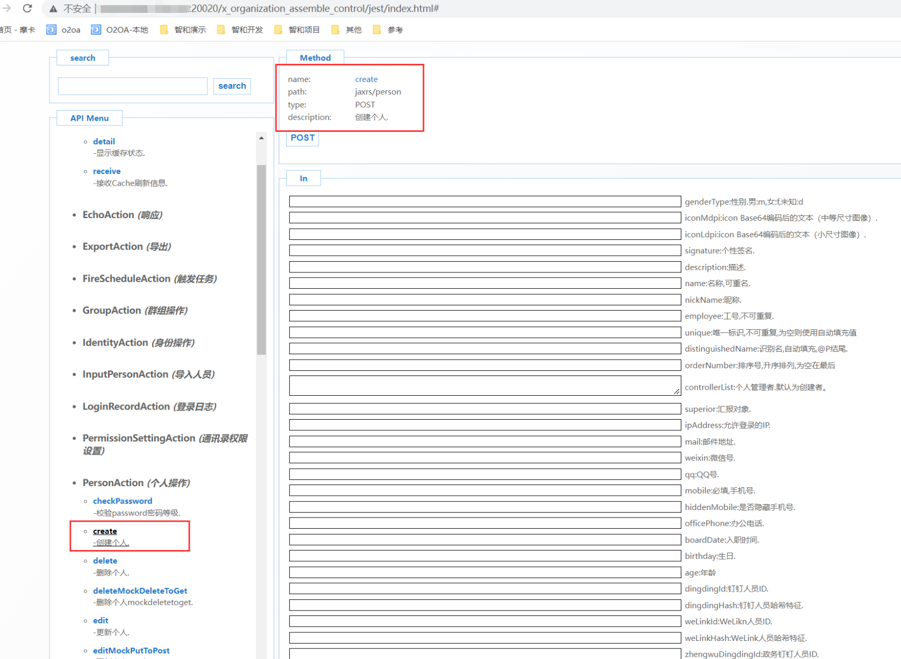Open the checkPassword API link
The width and height of the screenshot is (901, 659).
[x=122, y=501]
